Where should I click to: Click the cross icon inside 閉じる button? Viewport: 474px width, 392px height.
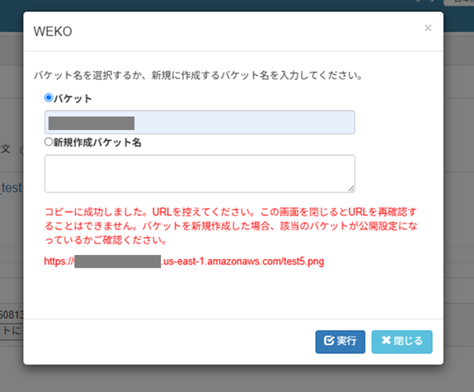pos(386,341)
